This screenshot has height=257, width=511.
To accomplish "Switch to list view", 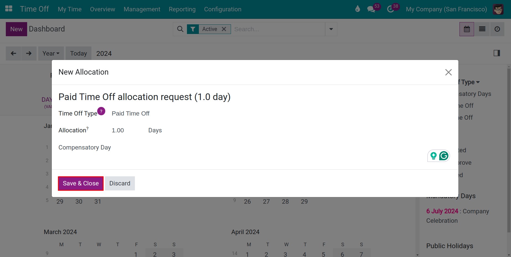I will [482, 29].
